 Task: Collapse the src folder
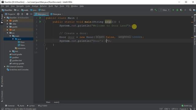point(7,33)
